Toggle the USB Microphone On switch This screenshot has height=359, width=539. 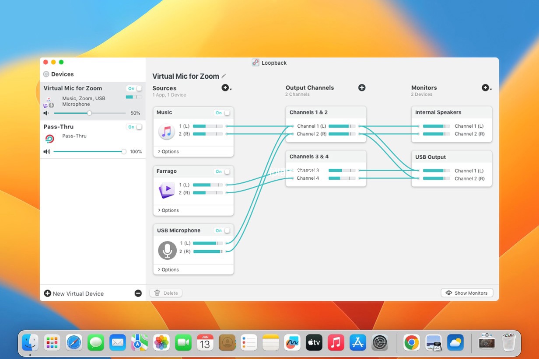222,230
